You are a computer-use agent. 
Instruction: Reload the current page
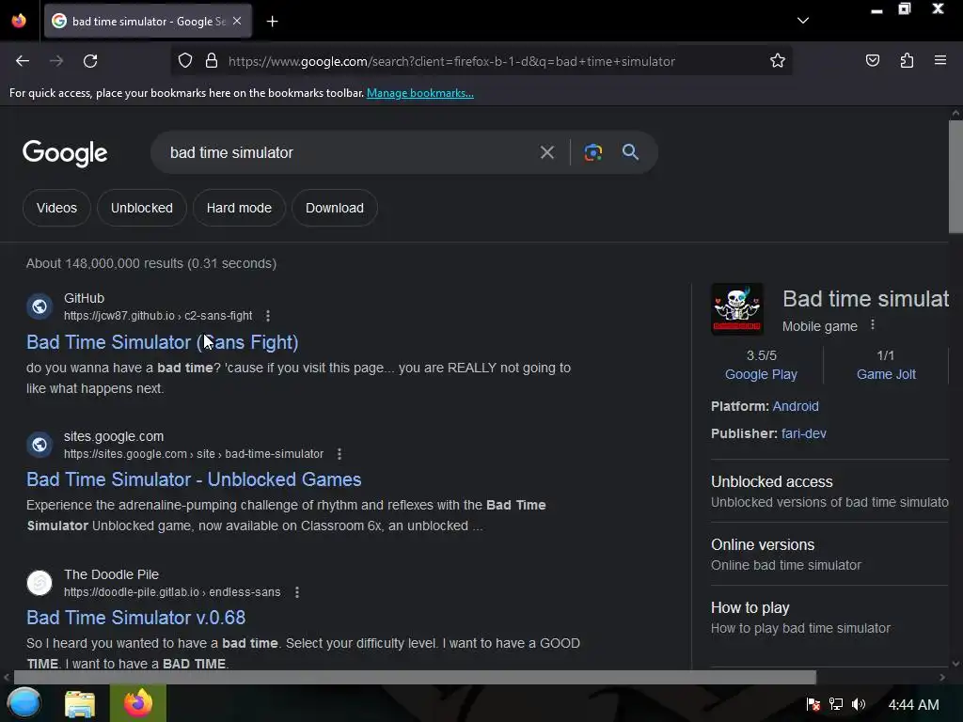tap(90, 61)
